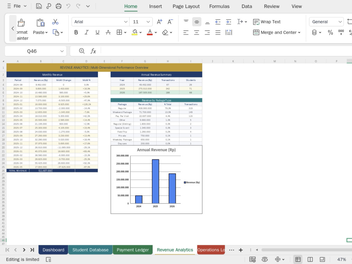Image resolution: width=352 pixels, height=264 pixels.
Task: Apply the yellow fill color
Action: tap(134, 32)
